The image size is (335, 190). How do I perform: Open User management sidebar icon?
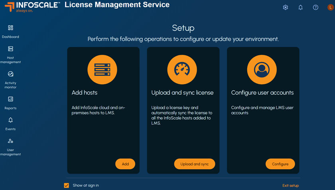(x=10, y=141)
